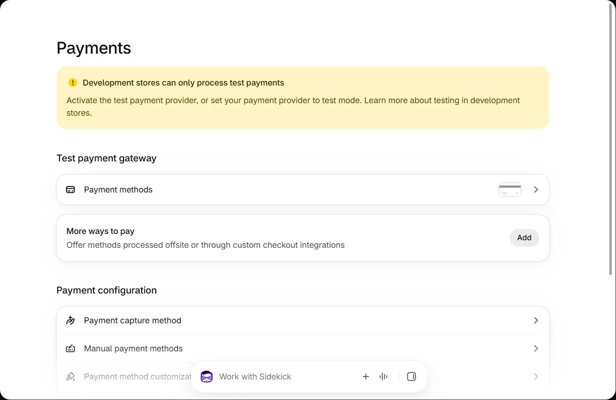The height and width of the screenshot is (400, 616).
Task: Click the 'Payments' page title
Action: pyautogui.click(x=94, y=48)
